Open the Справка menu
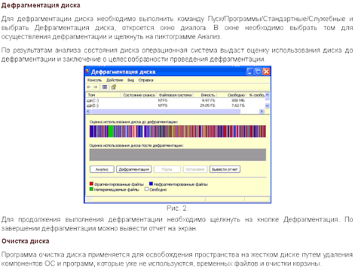The width and height of the screenshot is (355, 271). click(146, 80)
